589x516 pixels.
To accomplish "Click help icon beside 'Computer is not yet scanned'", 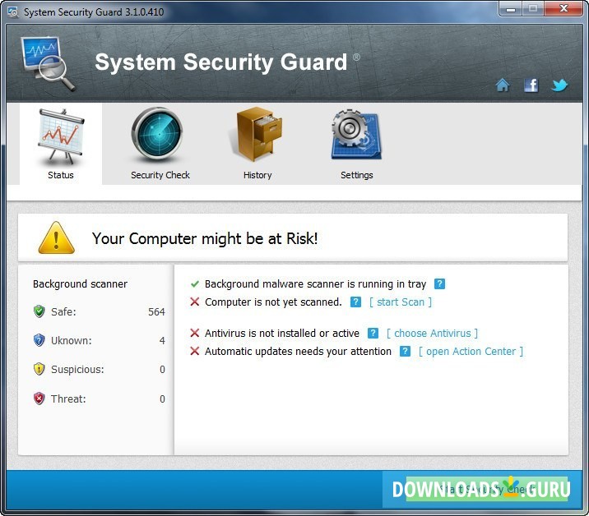I will pos(355,302).
